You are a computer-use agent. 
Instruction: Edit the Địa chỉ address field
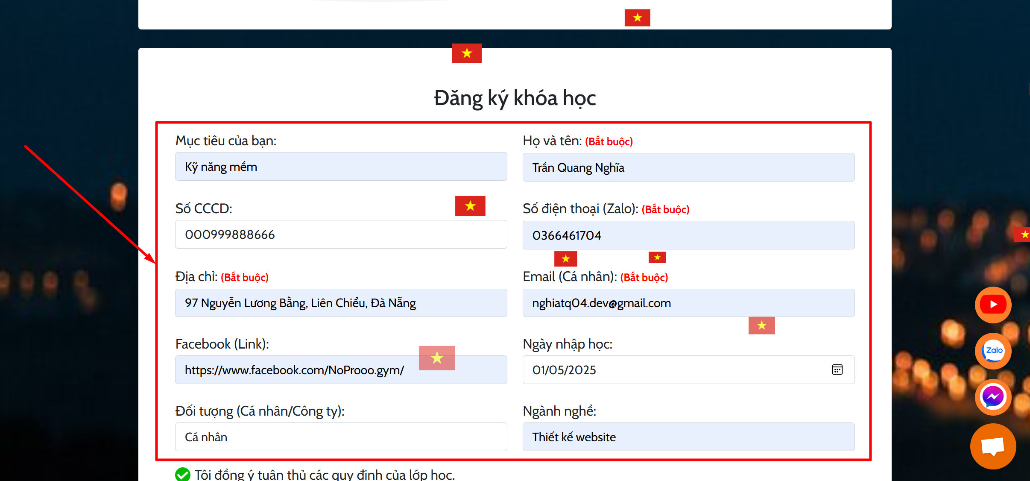[x=341, y=303]
